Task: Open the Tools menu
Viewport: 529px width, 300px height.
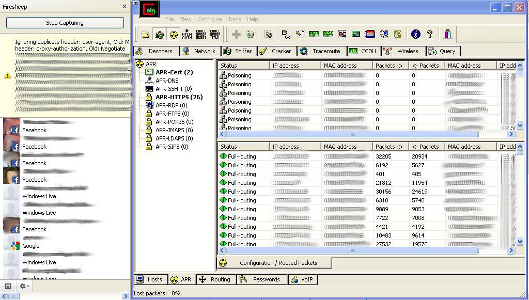Action: (x=234, y=19)
